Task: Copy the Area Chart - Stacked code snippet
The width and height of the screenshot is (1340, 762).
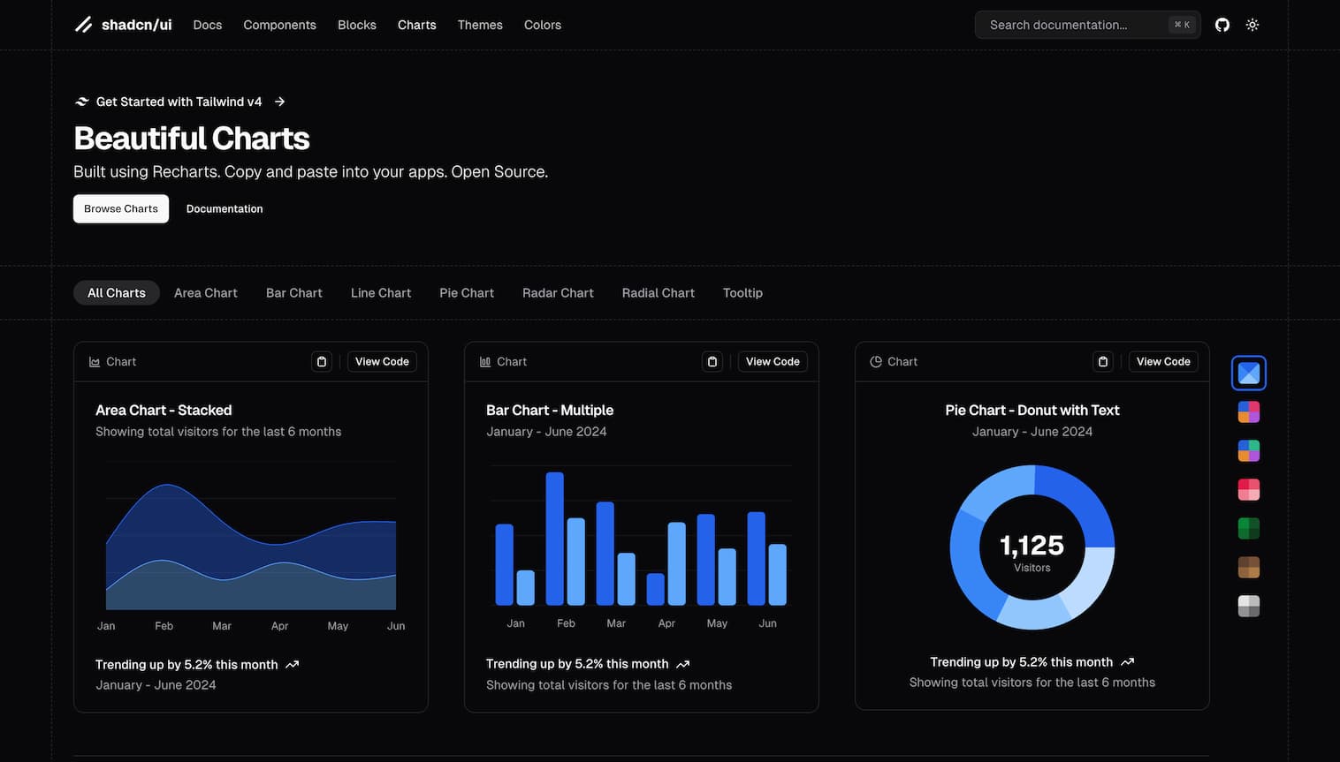Action: (x=321, y=361)
